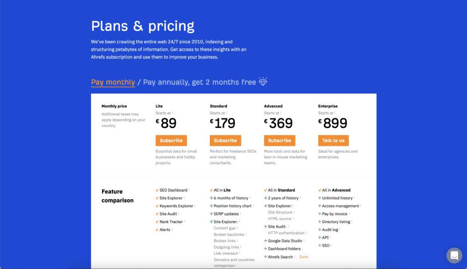Switch to Pay monthly billing
The image size is (467, 269).
(113, 82)
